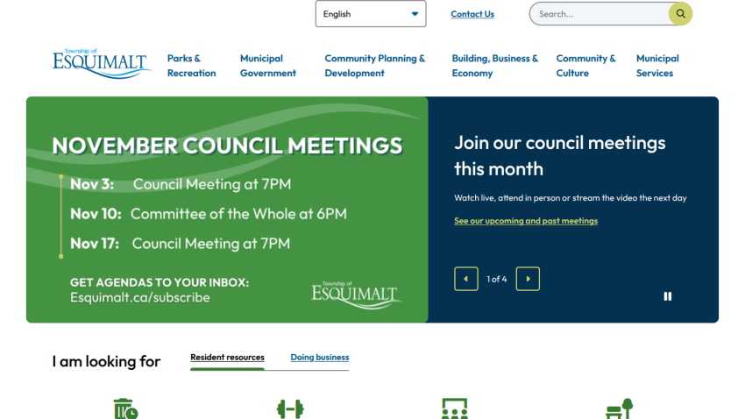Image resolution: width=745 pixels, height=419 pixels.
Task: Click the November Council Meetings banner image
Action: [x=227, y=209]
